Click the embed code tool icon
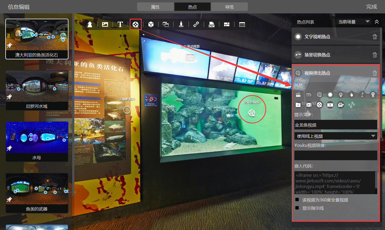 pos(242,25)
